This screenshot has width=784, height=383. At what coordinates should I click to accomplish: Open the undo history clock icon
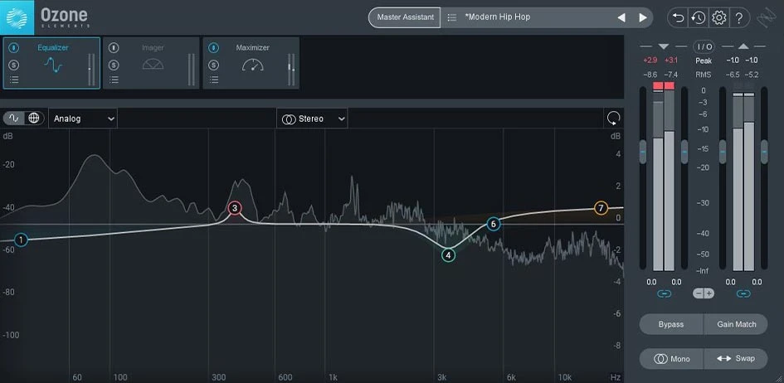[x=698, y=17]
